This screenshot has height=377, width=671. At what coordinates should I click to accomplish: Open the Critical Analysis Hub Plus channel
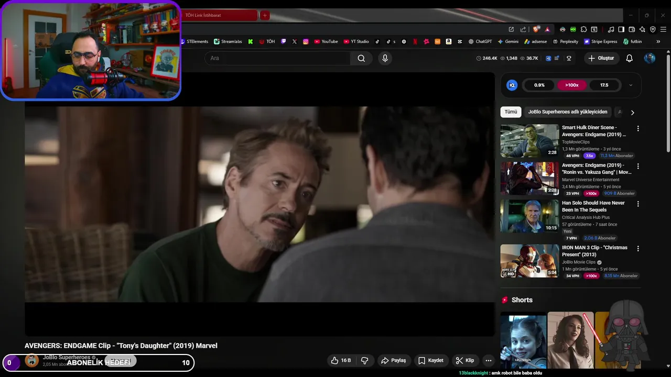pyautogui.click(x=586, y=217)
